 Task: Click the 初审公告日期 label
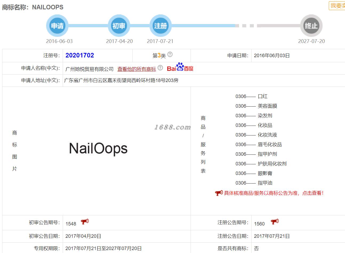click(x=45, y=236)
